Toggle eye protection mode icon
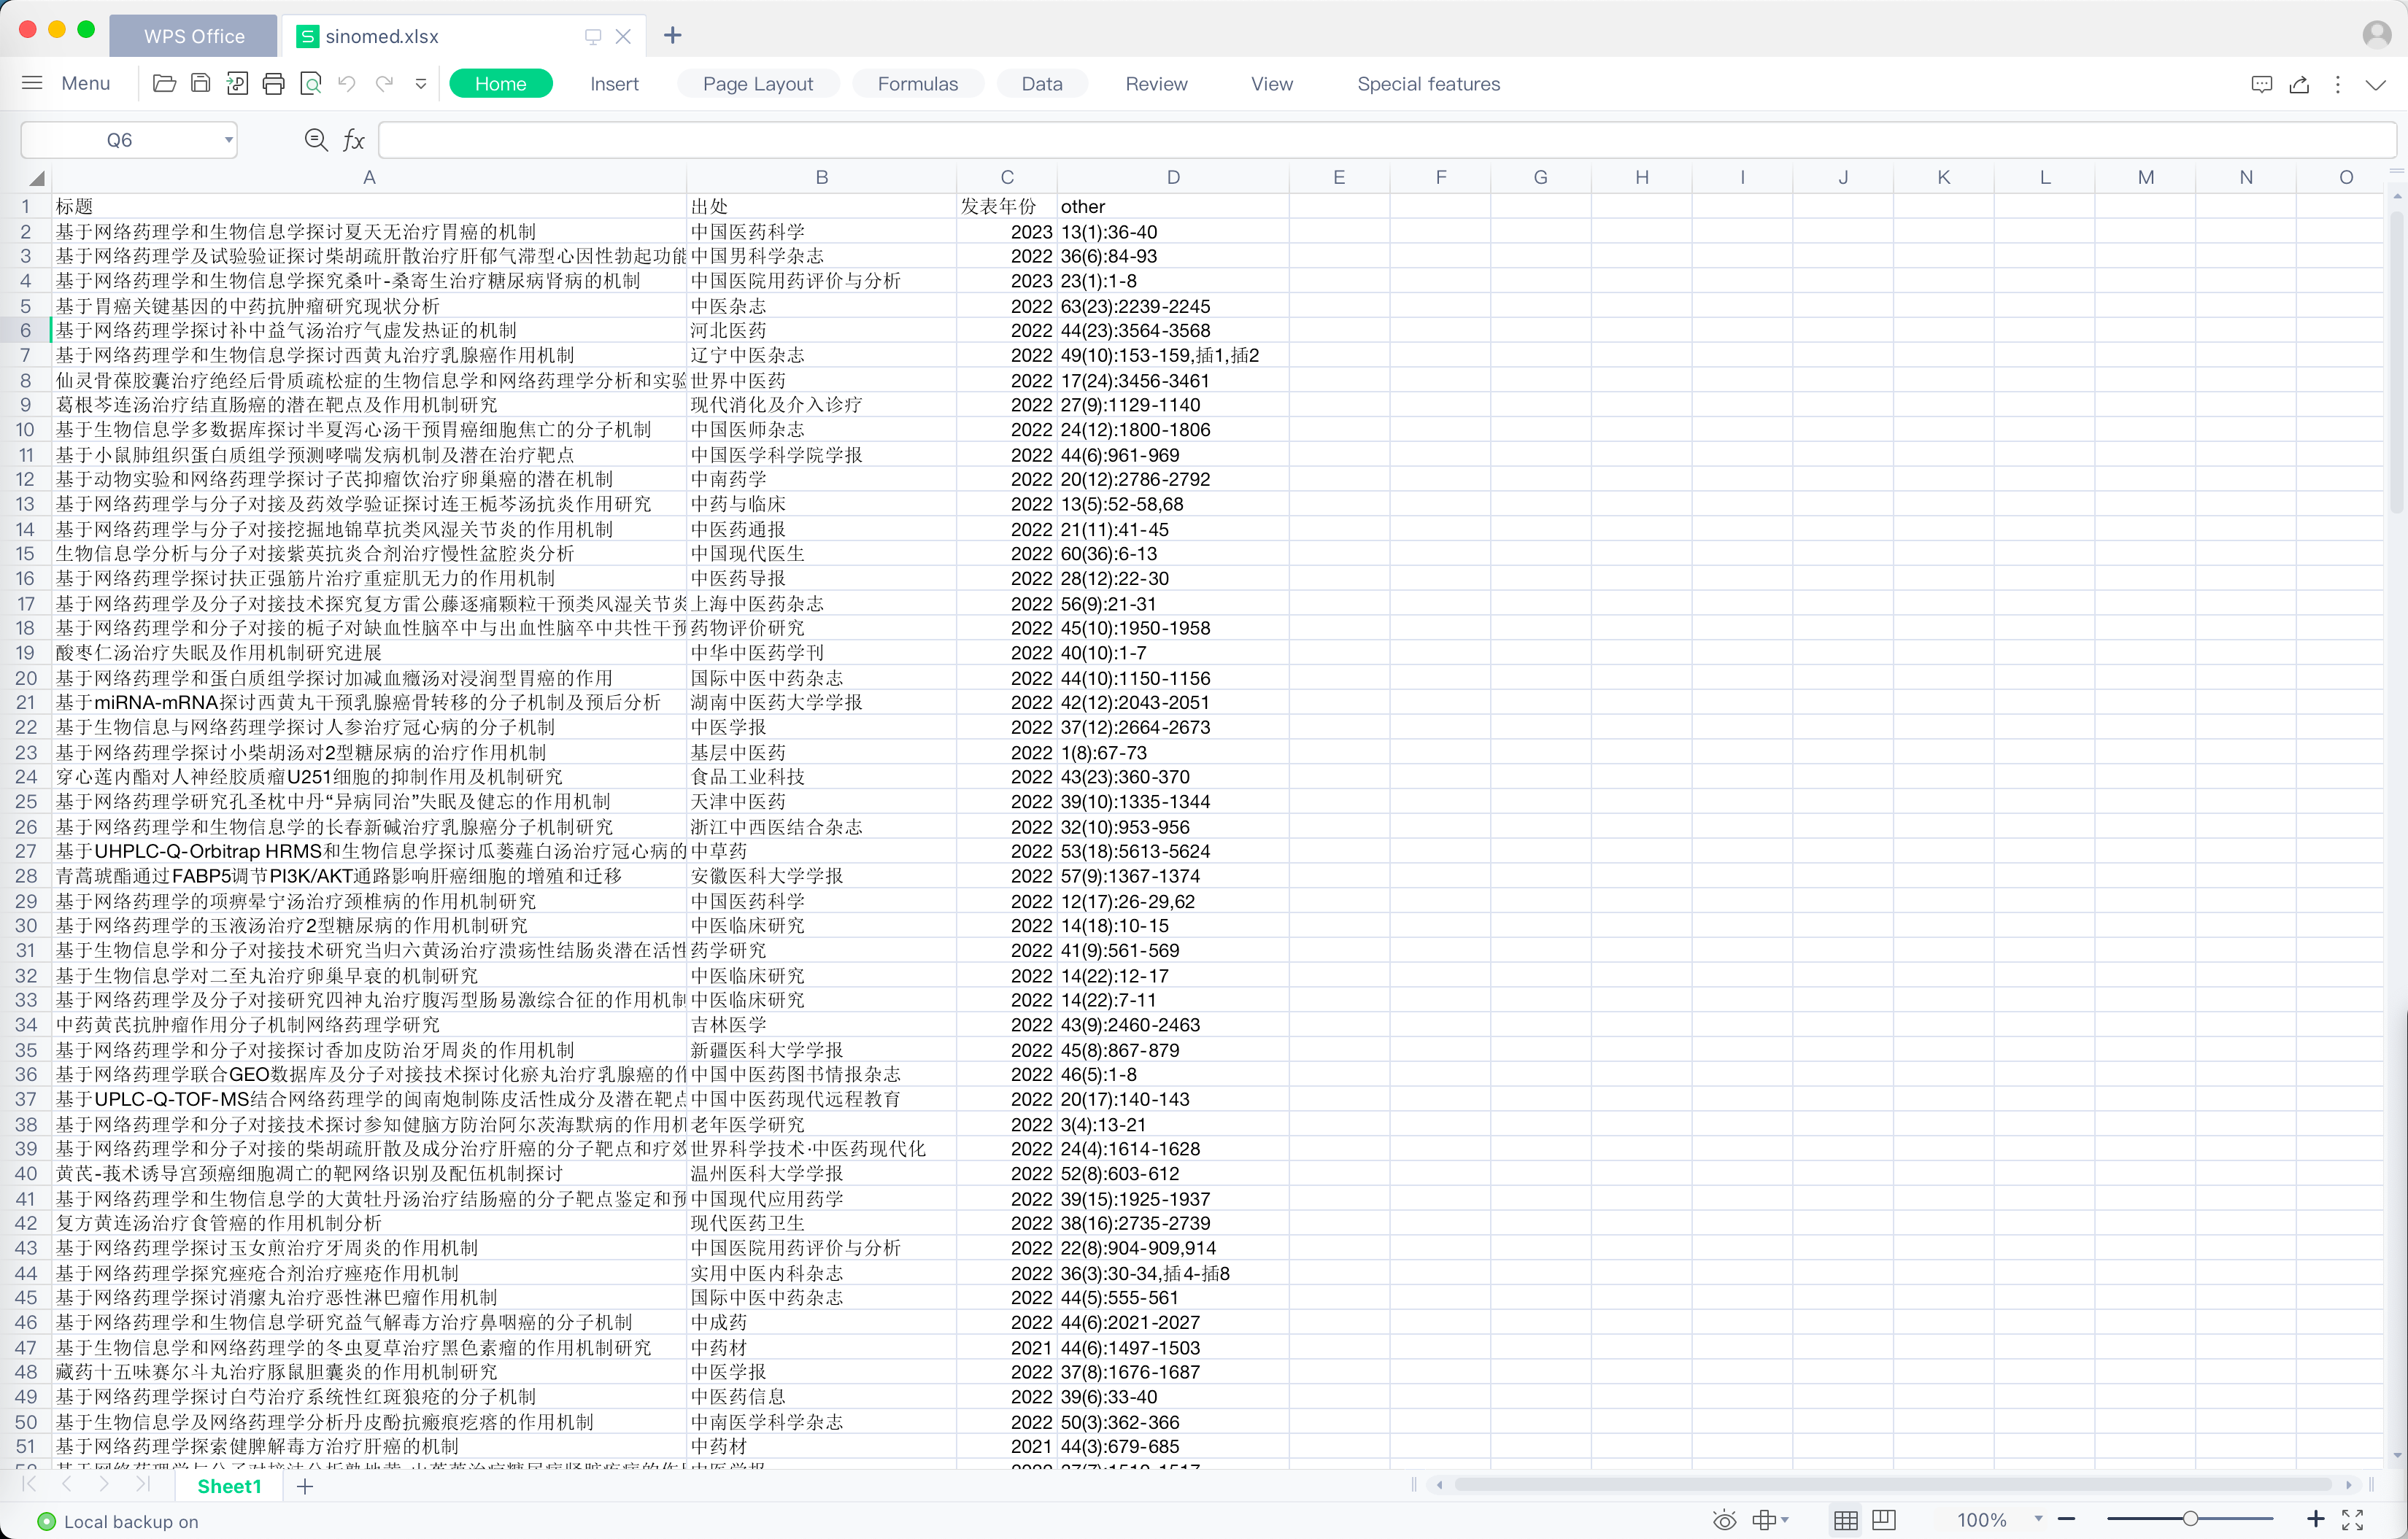 click(x=1724, y=1520)
